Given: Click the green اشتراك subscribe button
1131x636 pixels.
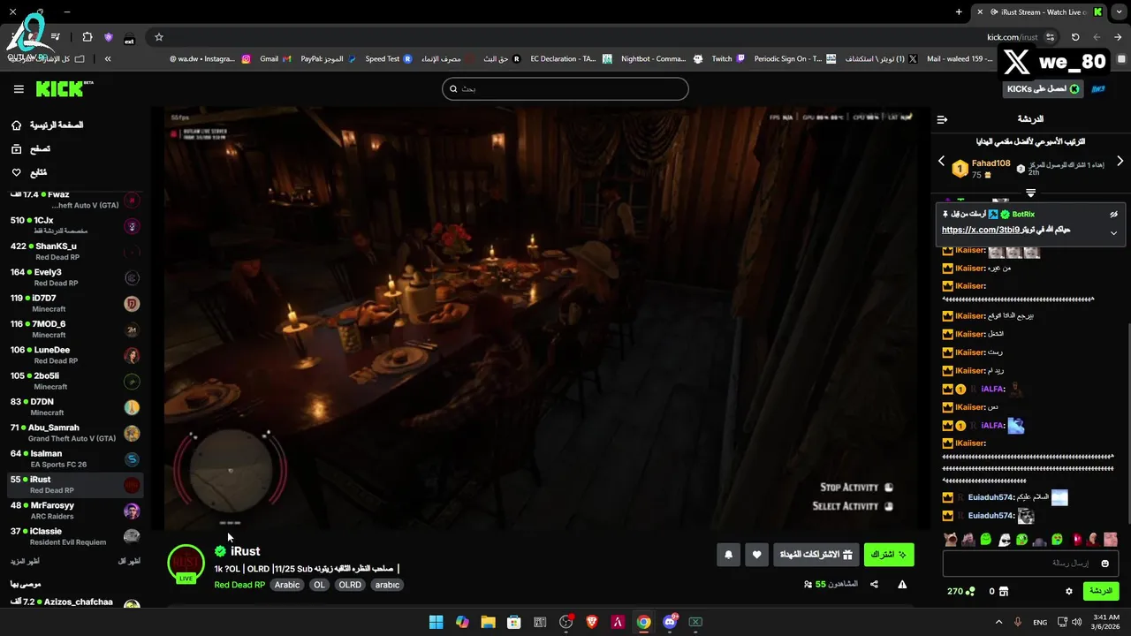Looking at the screenshot, I should [x=889, y=555].
